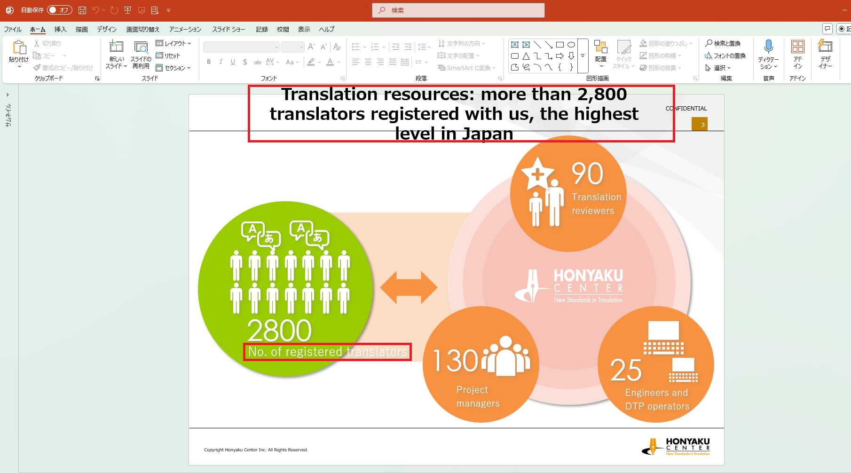The image size is (851, 473).
Task: Open the セクション dropdown
Action: 173,68
